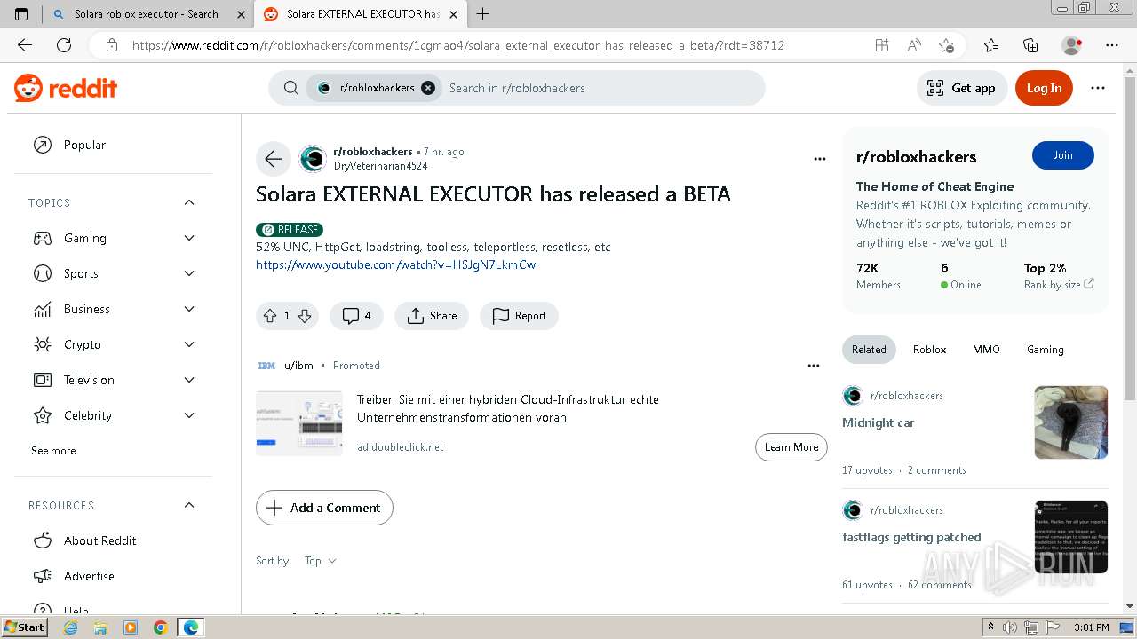Click the Reddit logo home link
Viewport: 1137px width, 639px height.
pyautogui.click(x=66, y=88)
